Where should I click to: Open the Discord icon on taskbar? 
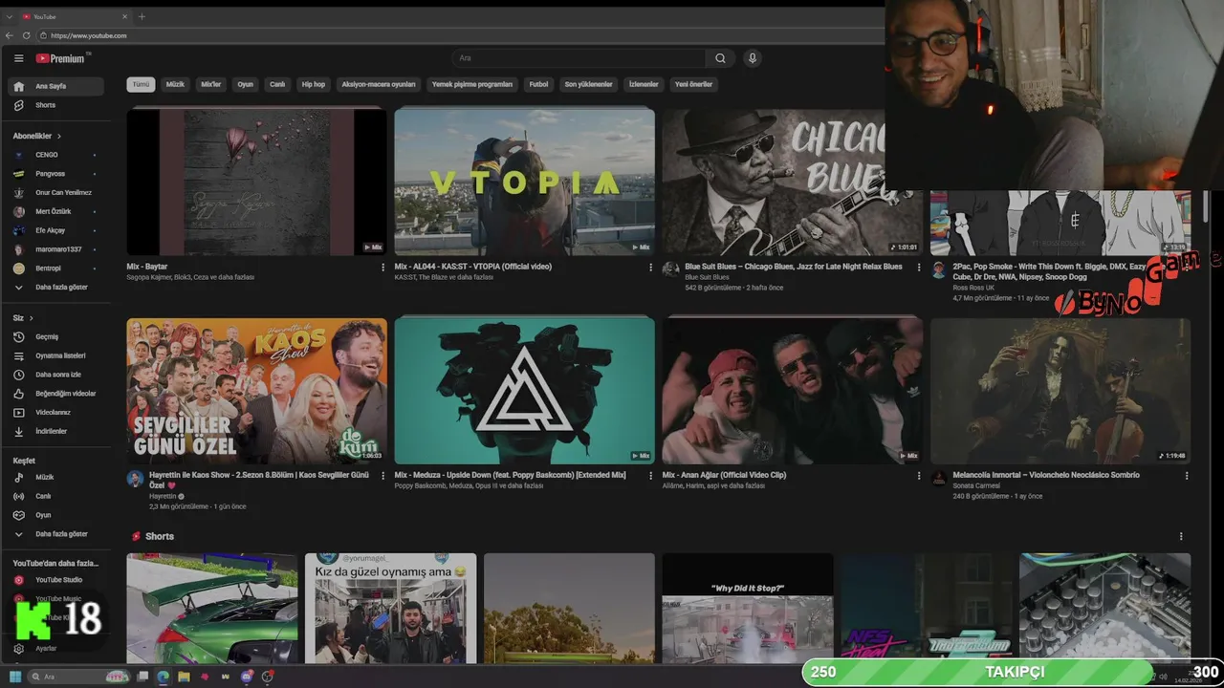[247, 677]
